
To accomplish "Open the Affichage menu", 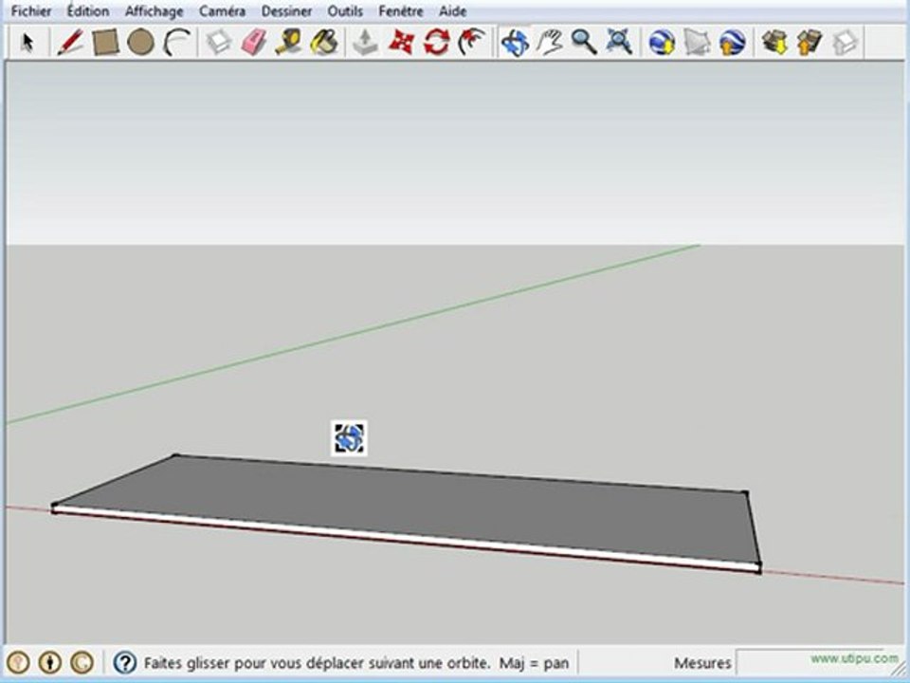I will [155, 11].
